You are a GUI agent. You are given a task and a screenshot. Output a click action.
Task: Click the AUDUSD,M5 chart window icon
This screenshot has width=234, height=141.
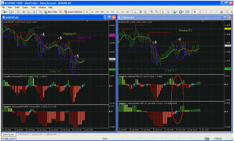pyautogui.click(x=4, y=18)
